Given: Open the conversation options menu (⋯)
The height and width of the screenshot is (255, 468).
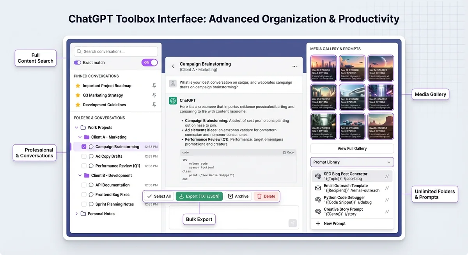Looking at the screenshot, I should click(294, 66).
